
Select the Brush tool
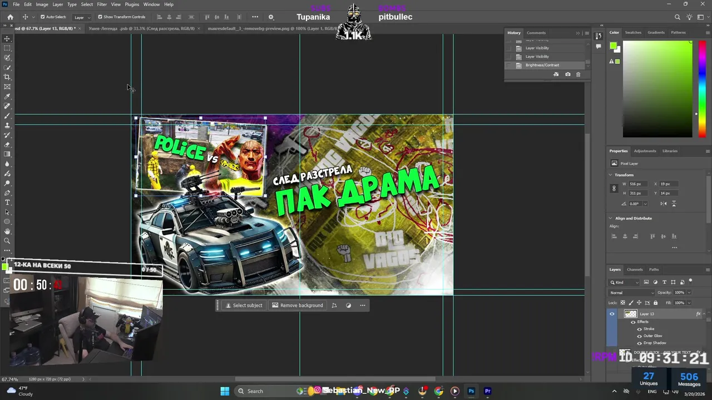point(7,116)
